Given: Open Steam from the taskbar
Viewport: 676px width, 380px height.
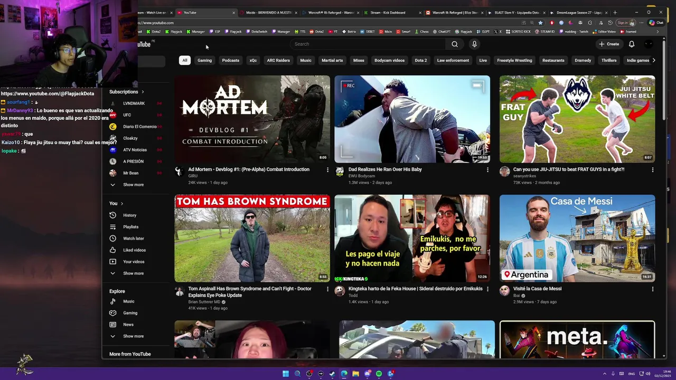Looking at the screenshot, I should click(x=332, y=374).
